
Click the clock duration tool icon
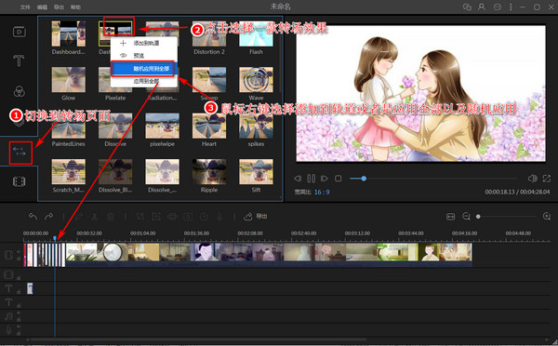(204, 216)
